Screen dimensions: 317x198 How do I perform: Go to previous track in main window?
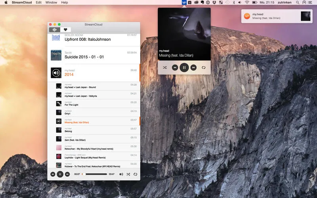pos(52,174)
